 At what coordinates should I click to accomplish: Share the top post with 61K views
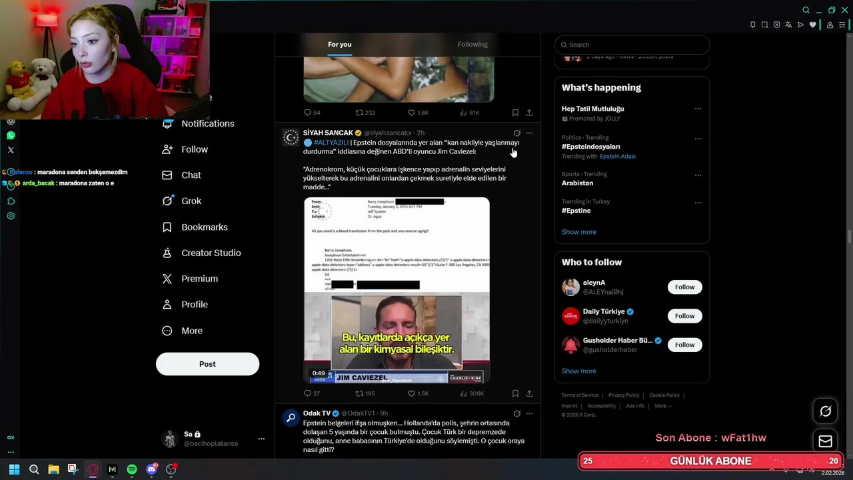point(529,113)
